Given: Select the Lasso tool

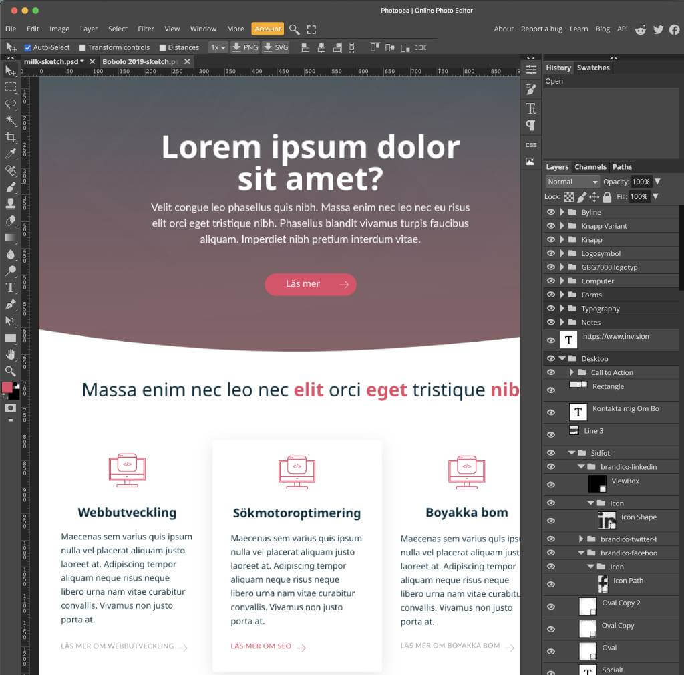Looking at the screenshot, I should [11, 104].
